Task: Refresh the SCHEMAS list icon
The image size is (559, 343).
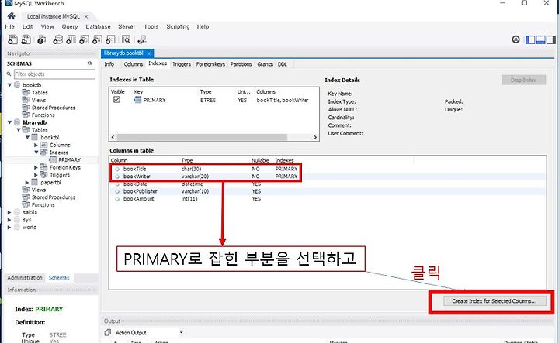Action: (89, 63)
